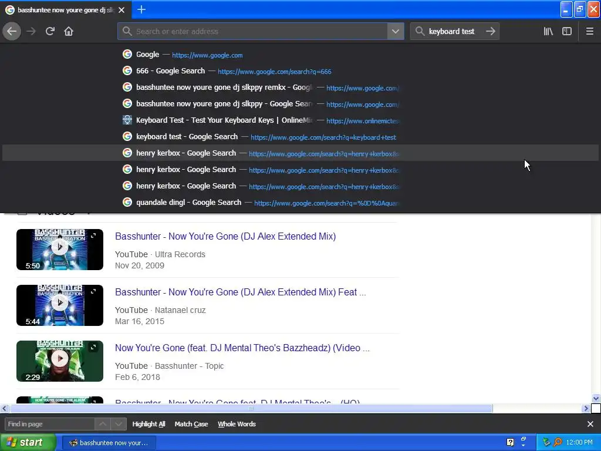Viewport: 601px width, 451px height.
Task: Reload the current page
Action: 50,32
